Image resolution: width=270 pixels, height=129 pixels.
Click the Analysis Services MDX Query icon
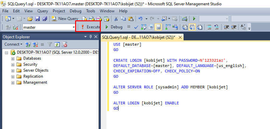[x=91, y=19]
